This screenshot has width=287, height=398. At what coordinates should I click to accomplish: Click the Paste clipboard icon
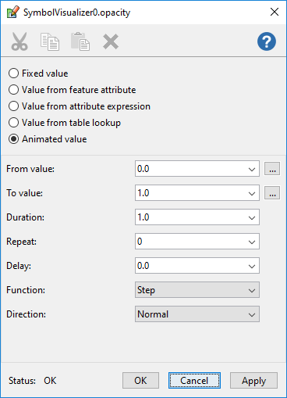80,41
